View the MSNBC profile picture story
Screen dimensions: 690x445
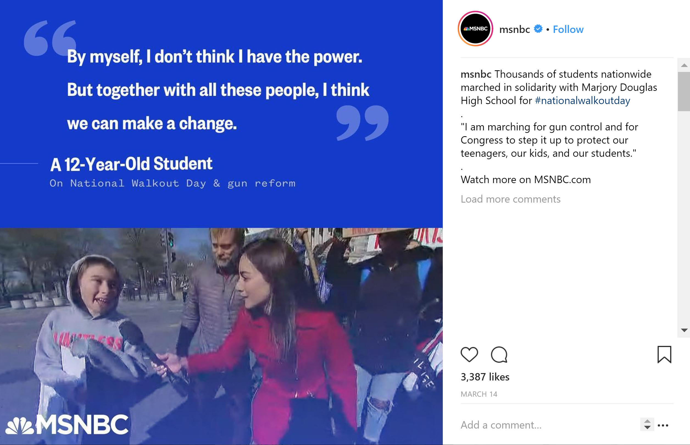coord(475,29)
